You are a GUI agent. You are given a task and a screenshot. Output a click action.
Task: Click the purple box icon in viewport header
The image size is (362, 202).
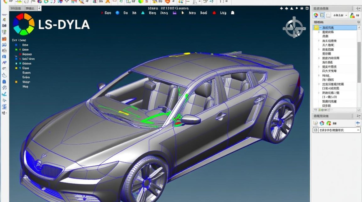[175, 13]
